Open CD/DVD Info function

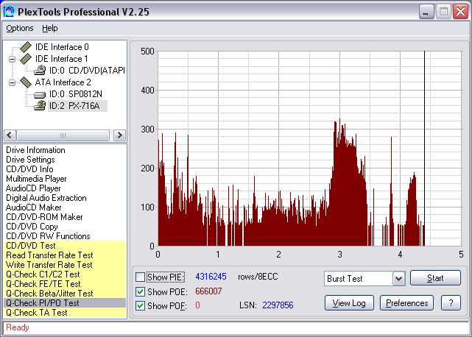pyautogui.click(x=29, y=169)
